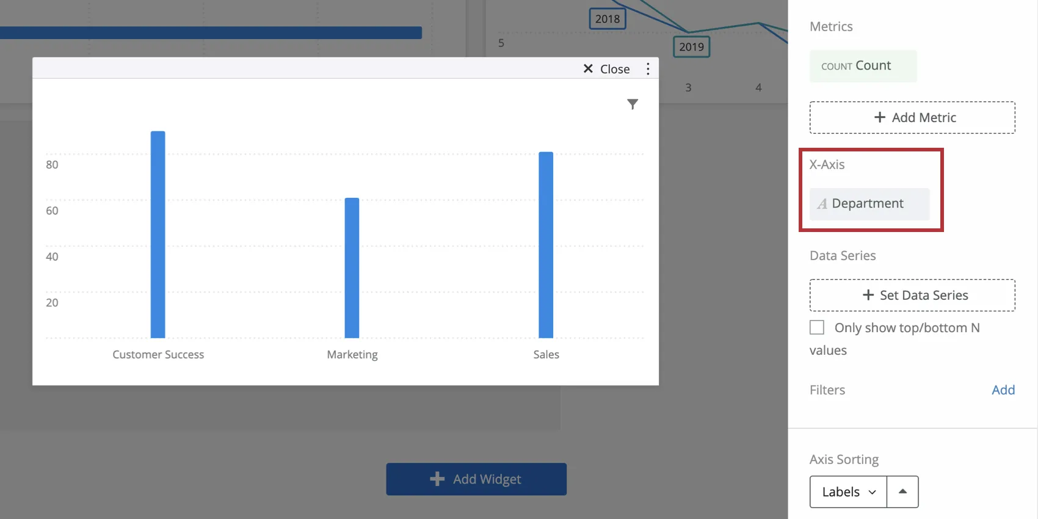
Task: Close the widget editor with X Close
Action: pyautogui.click(x=606, y=69)
